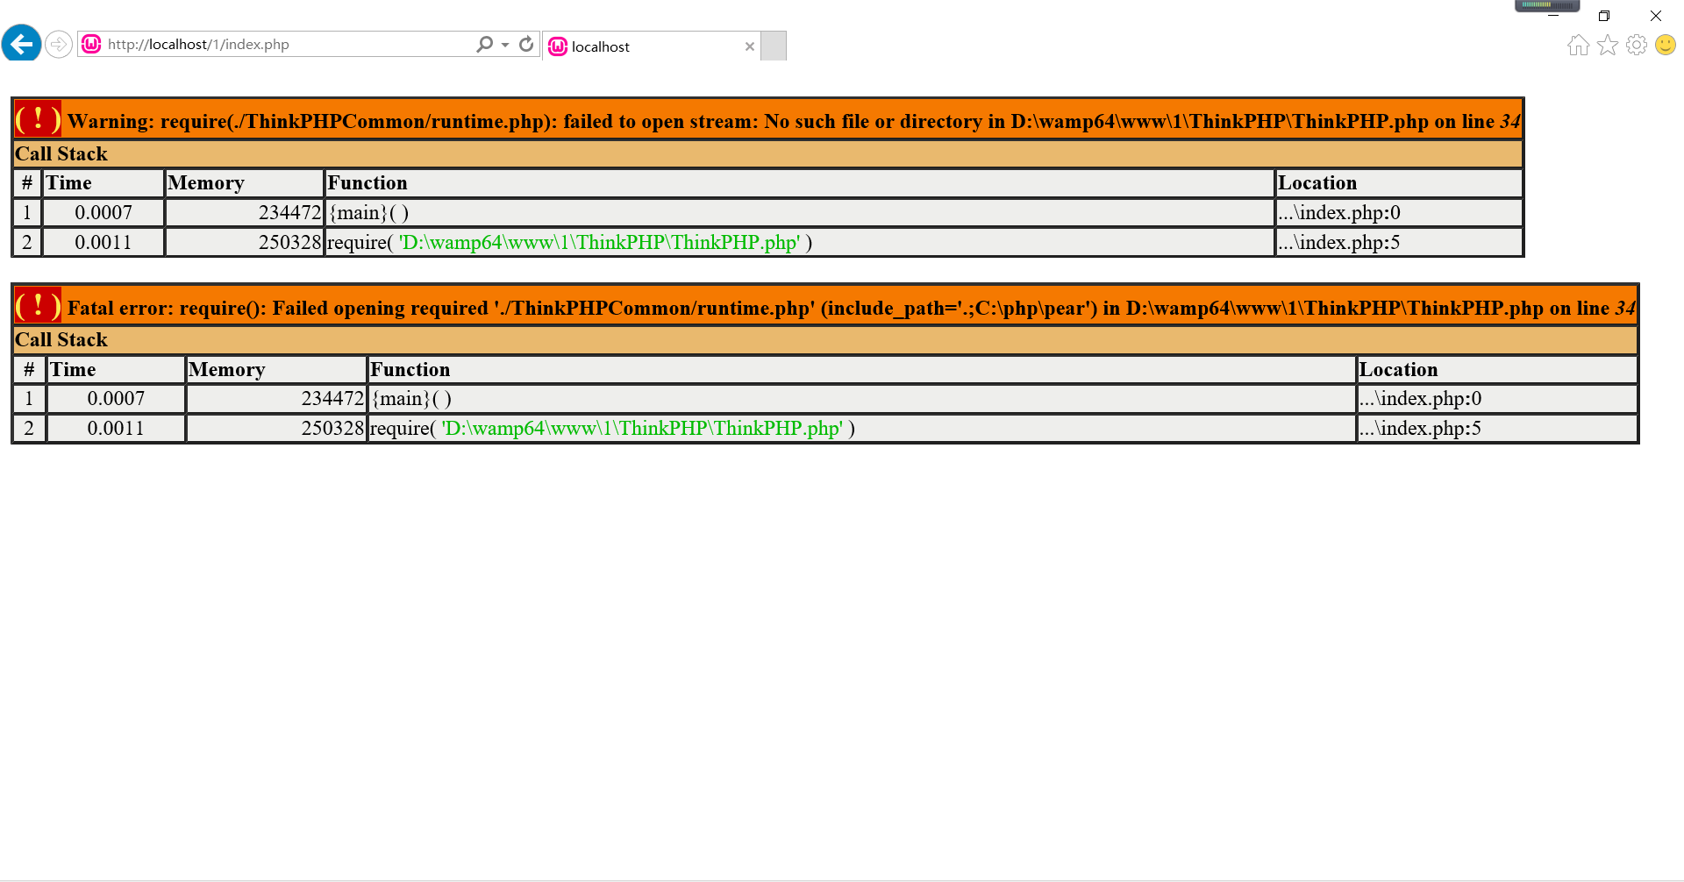Click ...\index.php:0 in Warning table
Image resolution: width=1684 pixels, height=882 pixels.
click(x=1339, y=212)
